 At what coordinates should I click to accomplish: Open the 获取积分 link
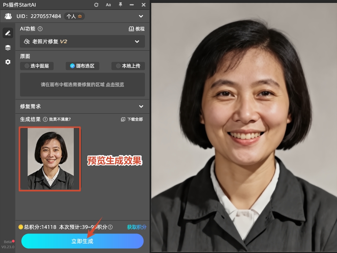tap(137, 227)
